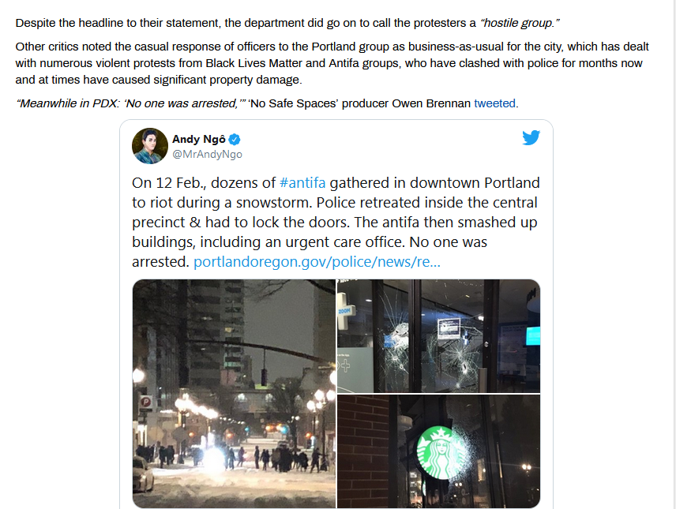Viewport: 676px width, 509px height.
Task: Click the italic "hostile group" quote
Action: point(520,23)
